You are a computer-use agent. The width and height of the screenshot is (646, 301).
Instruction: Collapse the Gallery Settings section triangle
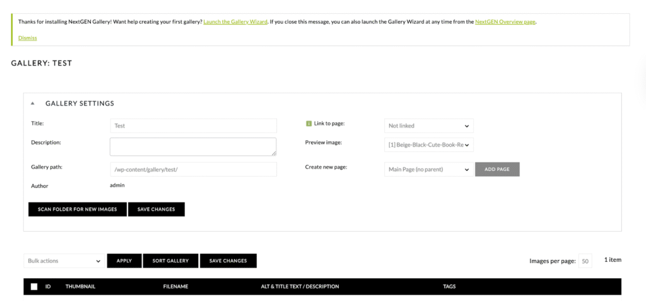click(32, 103)
